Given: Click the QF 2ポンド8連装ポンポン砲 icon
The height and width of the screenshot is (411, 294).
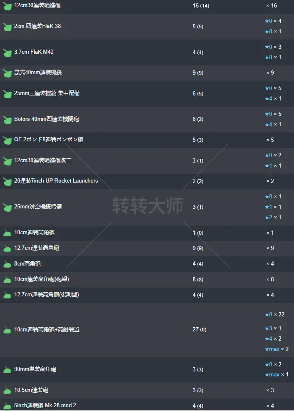Looking at the screenshot, I should pos(7,140).
